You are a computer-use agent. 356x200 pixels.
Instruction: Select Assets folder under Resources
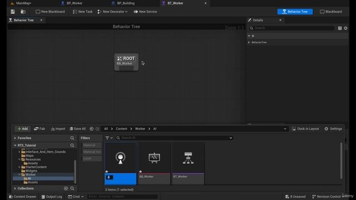(33, 163)
